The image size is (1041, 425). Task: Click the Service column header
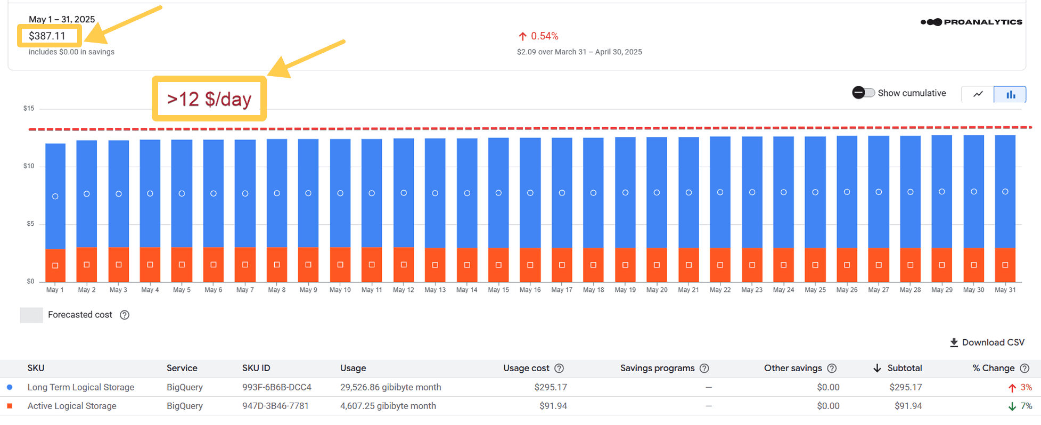click(182, 368)
